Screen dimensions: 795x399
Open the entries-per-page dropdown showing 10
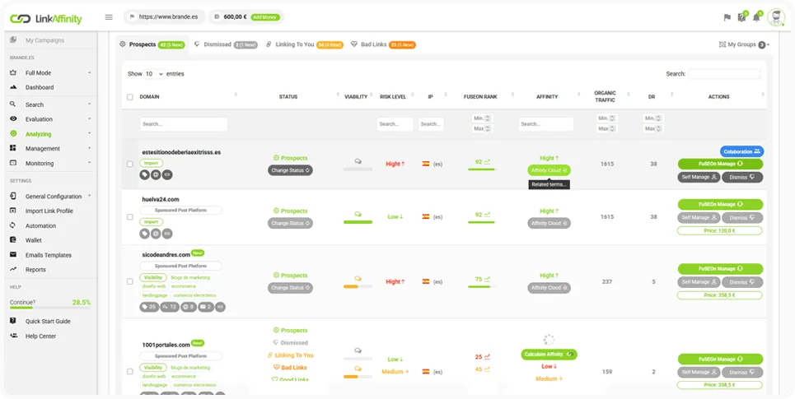(x=154, y=74)
